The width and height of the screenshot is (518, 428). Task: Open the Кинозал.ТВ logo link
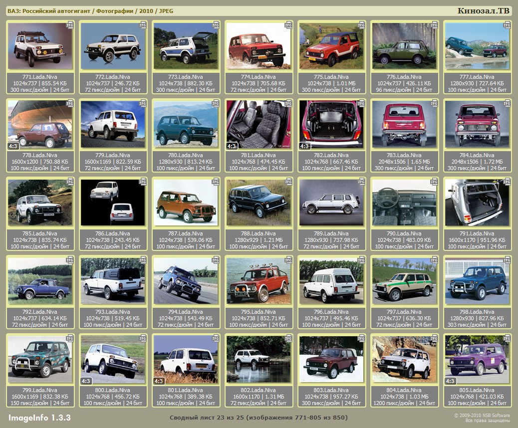pos(484,11)
